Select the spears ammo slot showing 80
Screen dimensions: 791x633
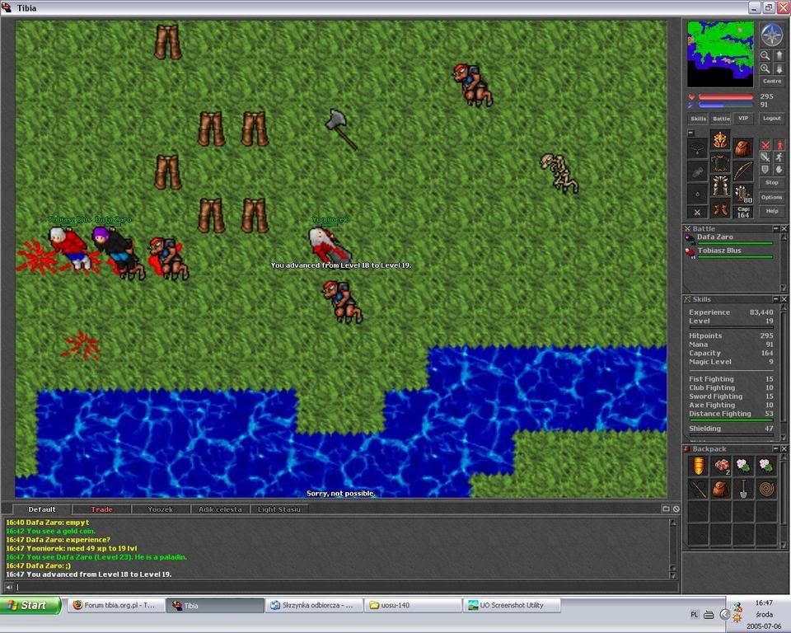(742, 194)
